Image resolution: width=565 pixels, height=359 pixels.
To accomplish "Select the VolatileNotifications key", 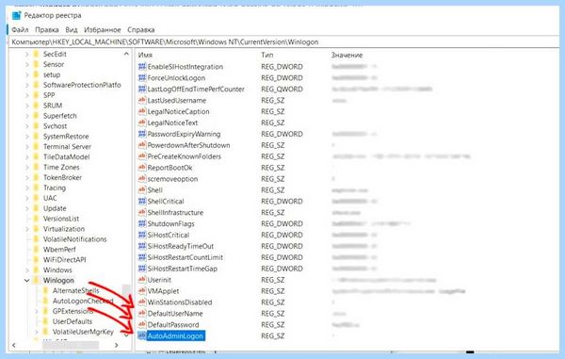I will 75,239.
